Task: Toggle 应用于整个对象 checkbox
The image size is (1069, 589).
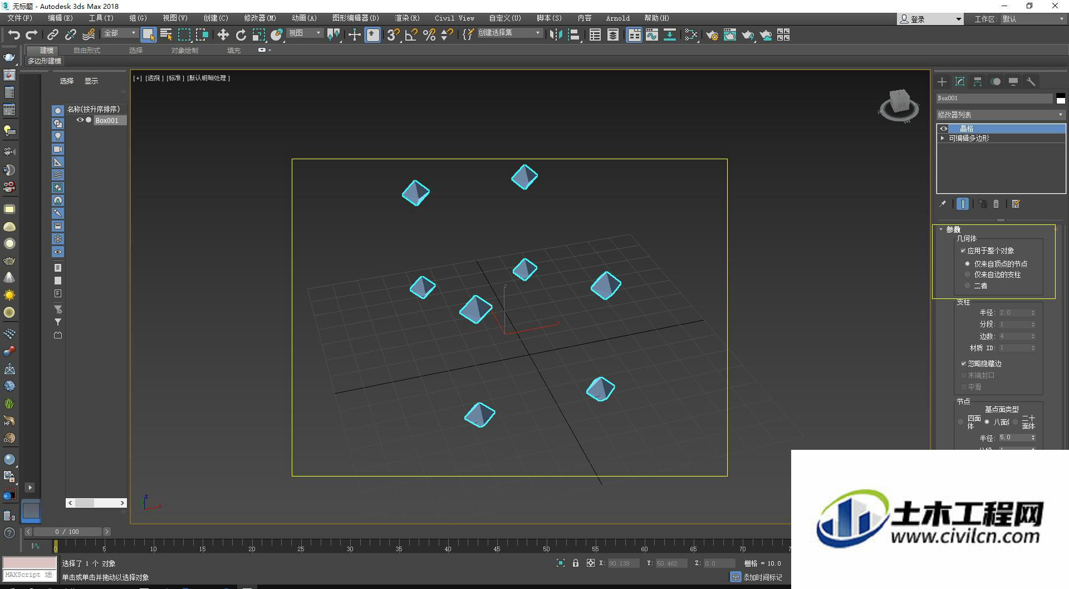Action: (963, 251)
